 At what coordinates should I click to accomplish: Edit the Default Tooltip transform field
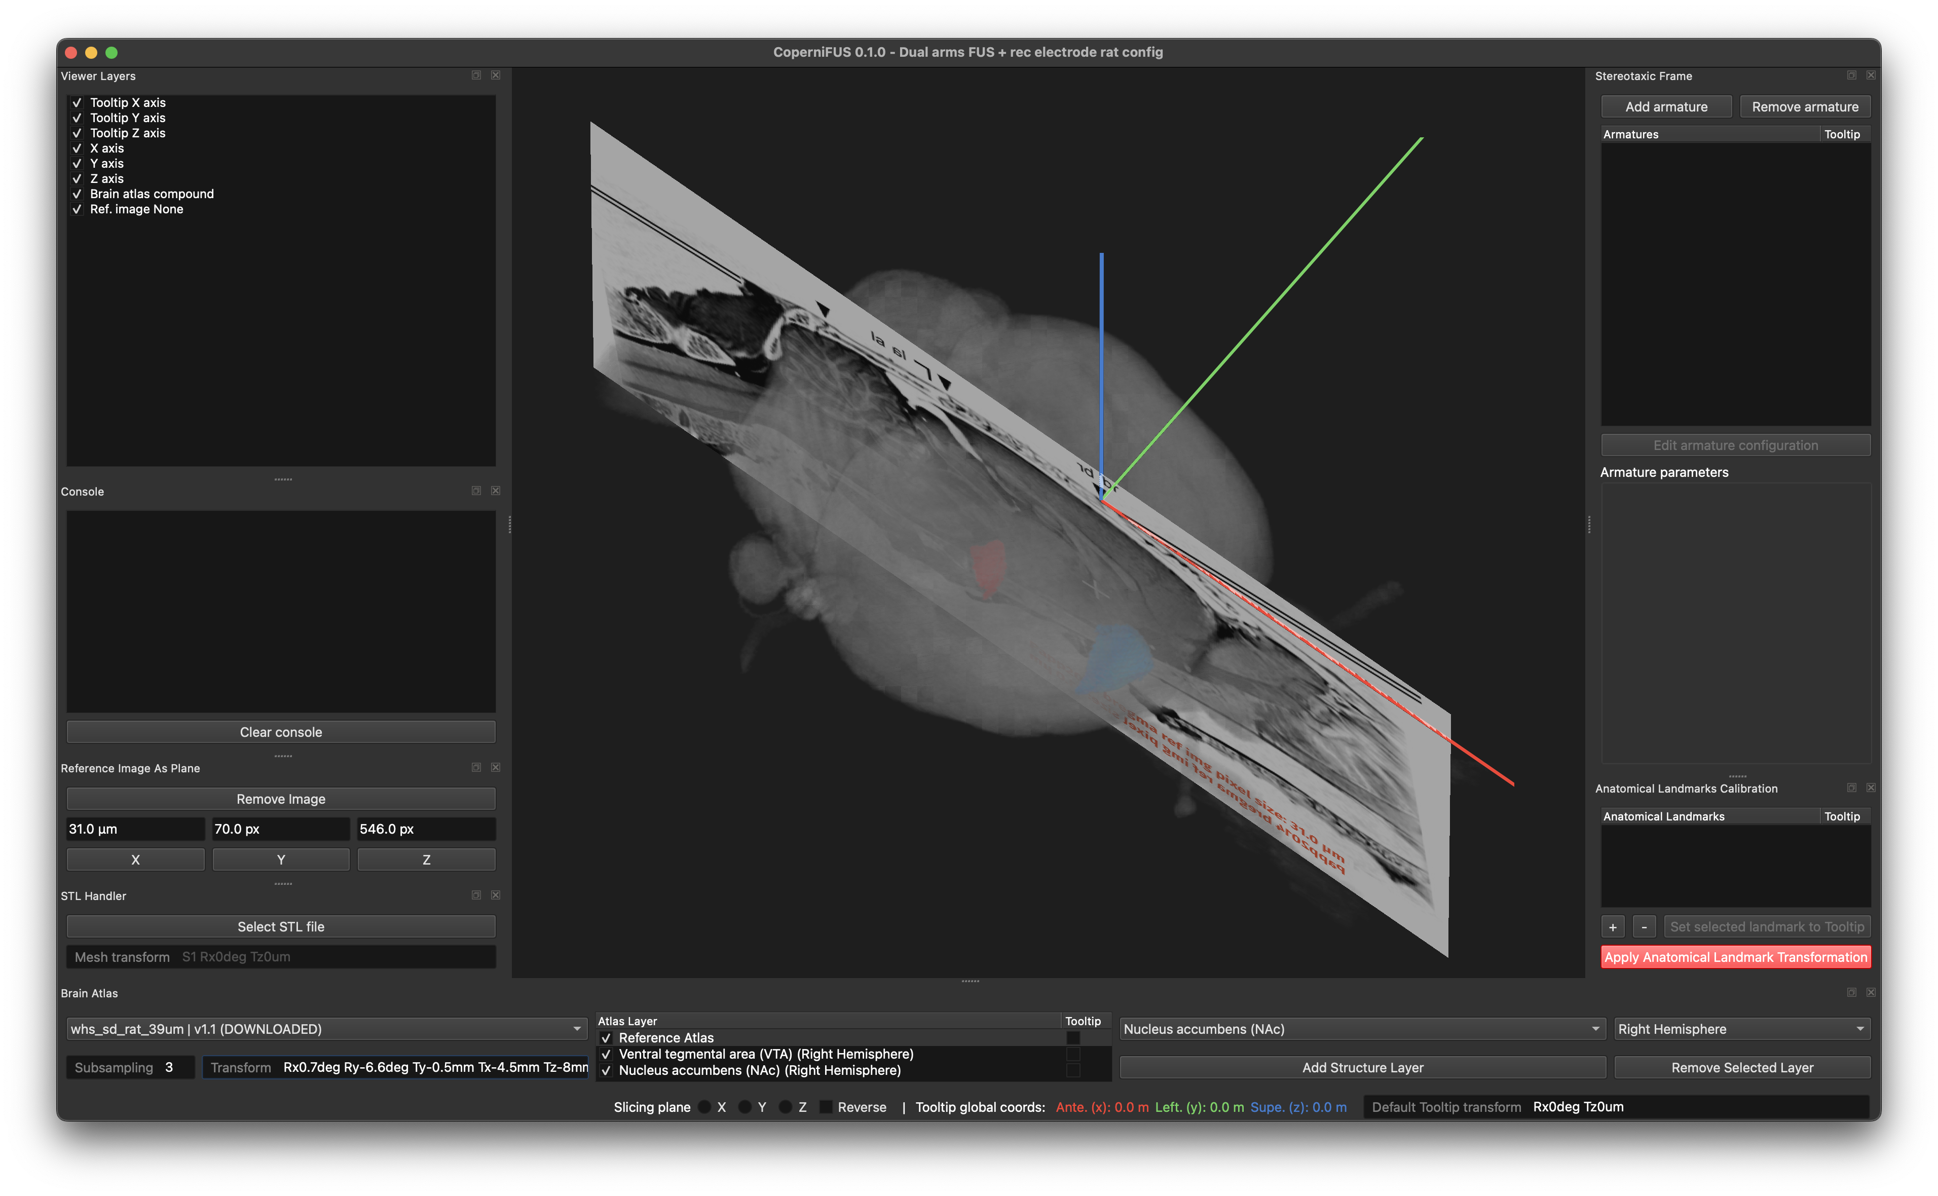pos(1616,1107)
